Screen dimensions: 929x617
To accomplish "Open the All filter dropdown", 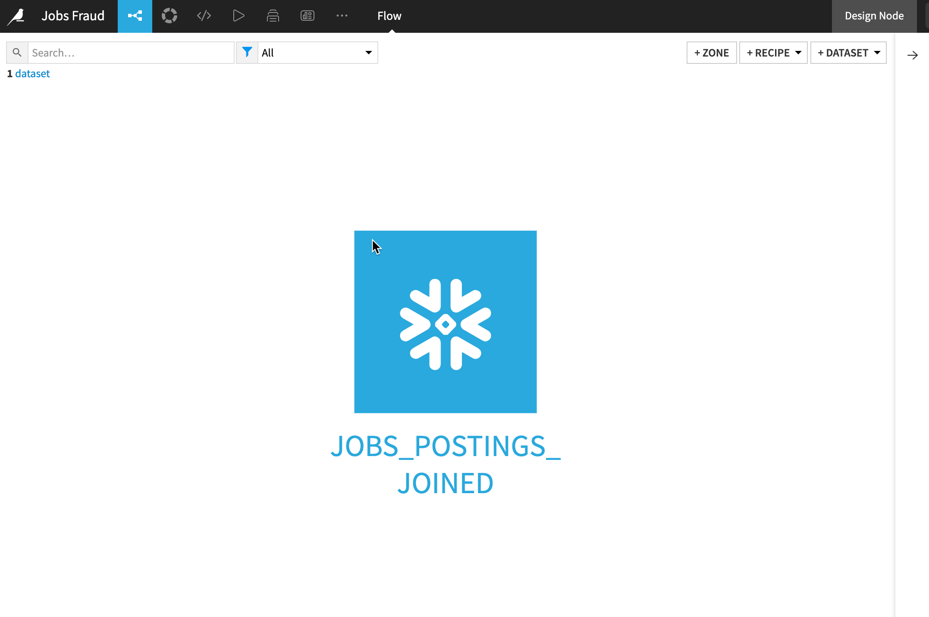I will (318, 53).
